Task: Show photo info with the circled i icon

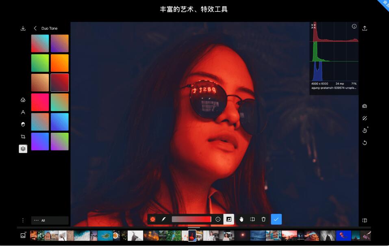Action: click(354, 26)
